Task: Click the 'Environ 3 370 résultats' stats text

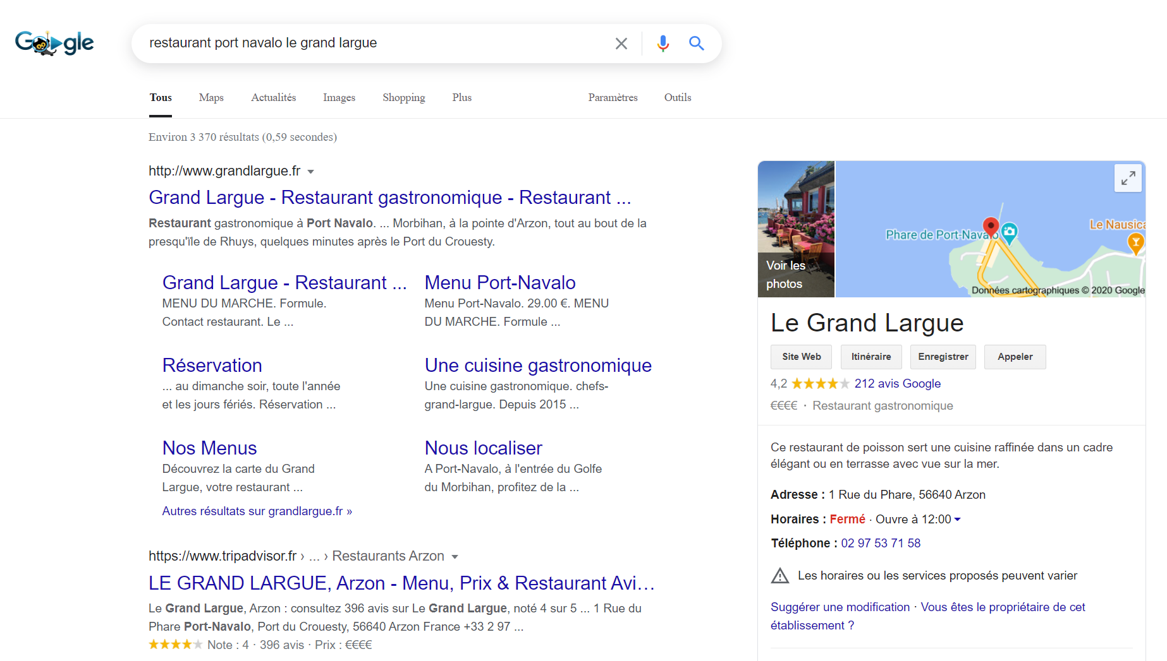Action: 243,137
